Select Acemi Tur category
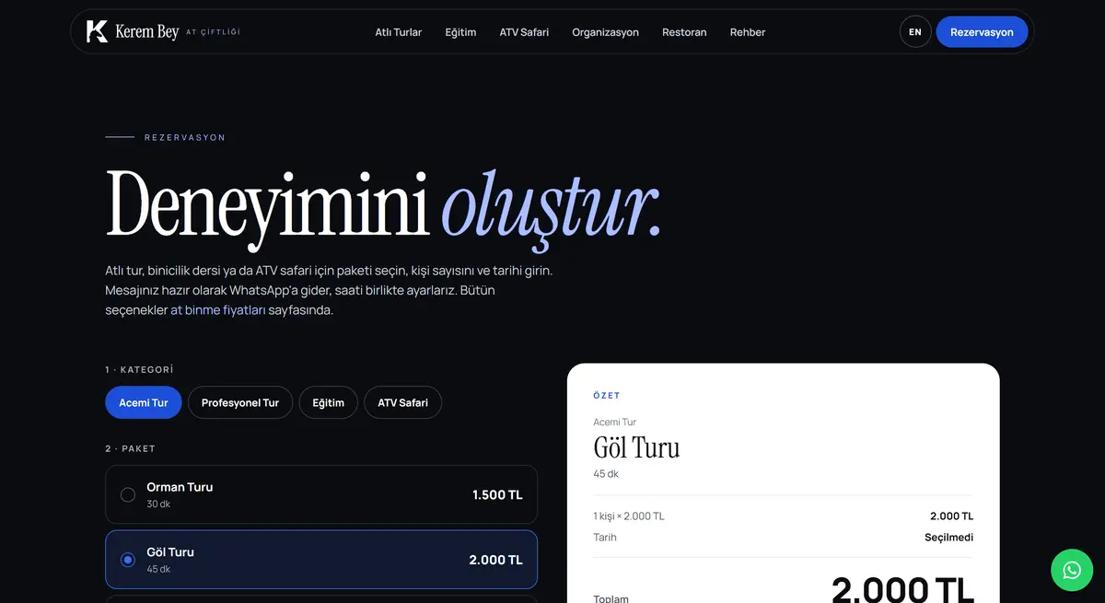1105x603 pixels. click(x=144, y=402)
